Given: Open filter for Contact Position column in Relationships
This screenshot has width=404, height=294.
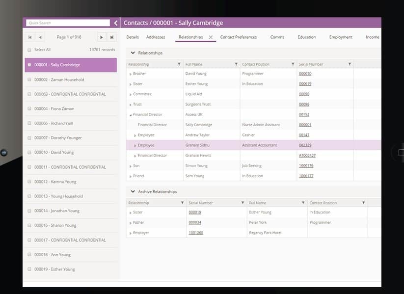Looking at the screenshot, I should click(x=293, y=64).
